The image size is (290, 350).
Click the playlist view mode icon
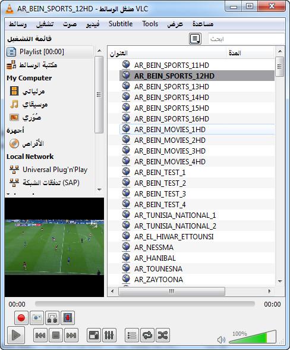(195, 39)
